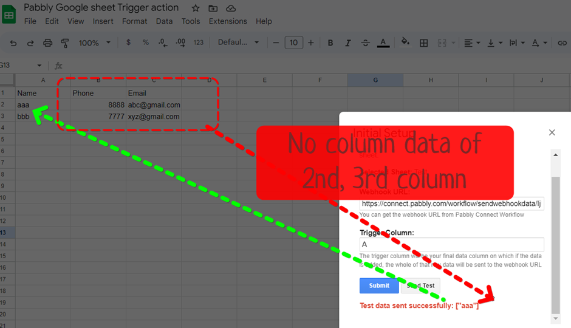Check cloud save status icon
Viewport: 571px width, 328px height.
coord(230,8)
